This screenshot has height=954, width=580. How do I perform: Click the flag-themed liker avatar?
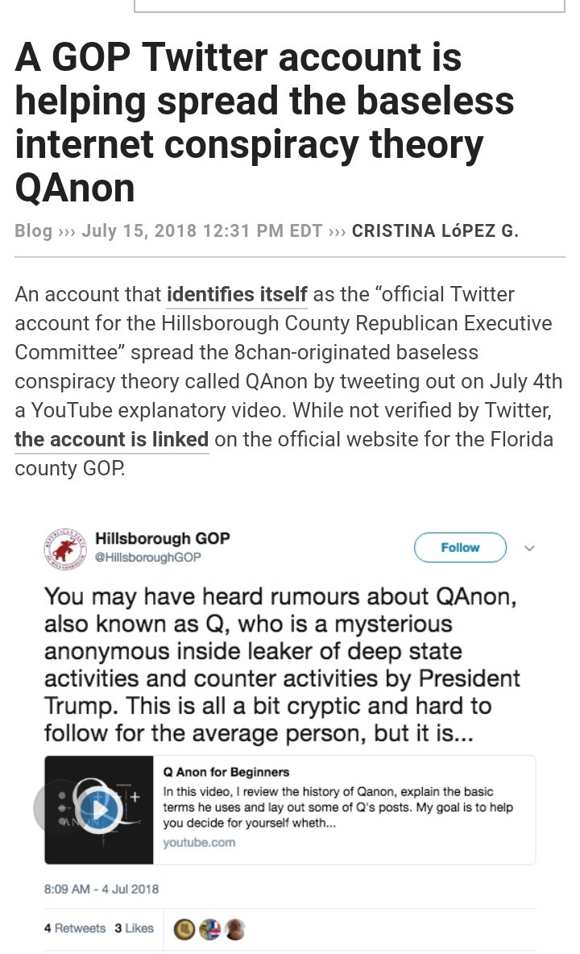pos(209,929)
